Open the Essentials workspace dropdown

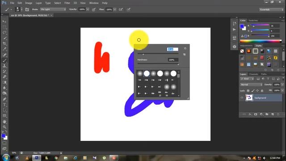pos(271,9)
